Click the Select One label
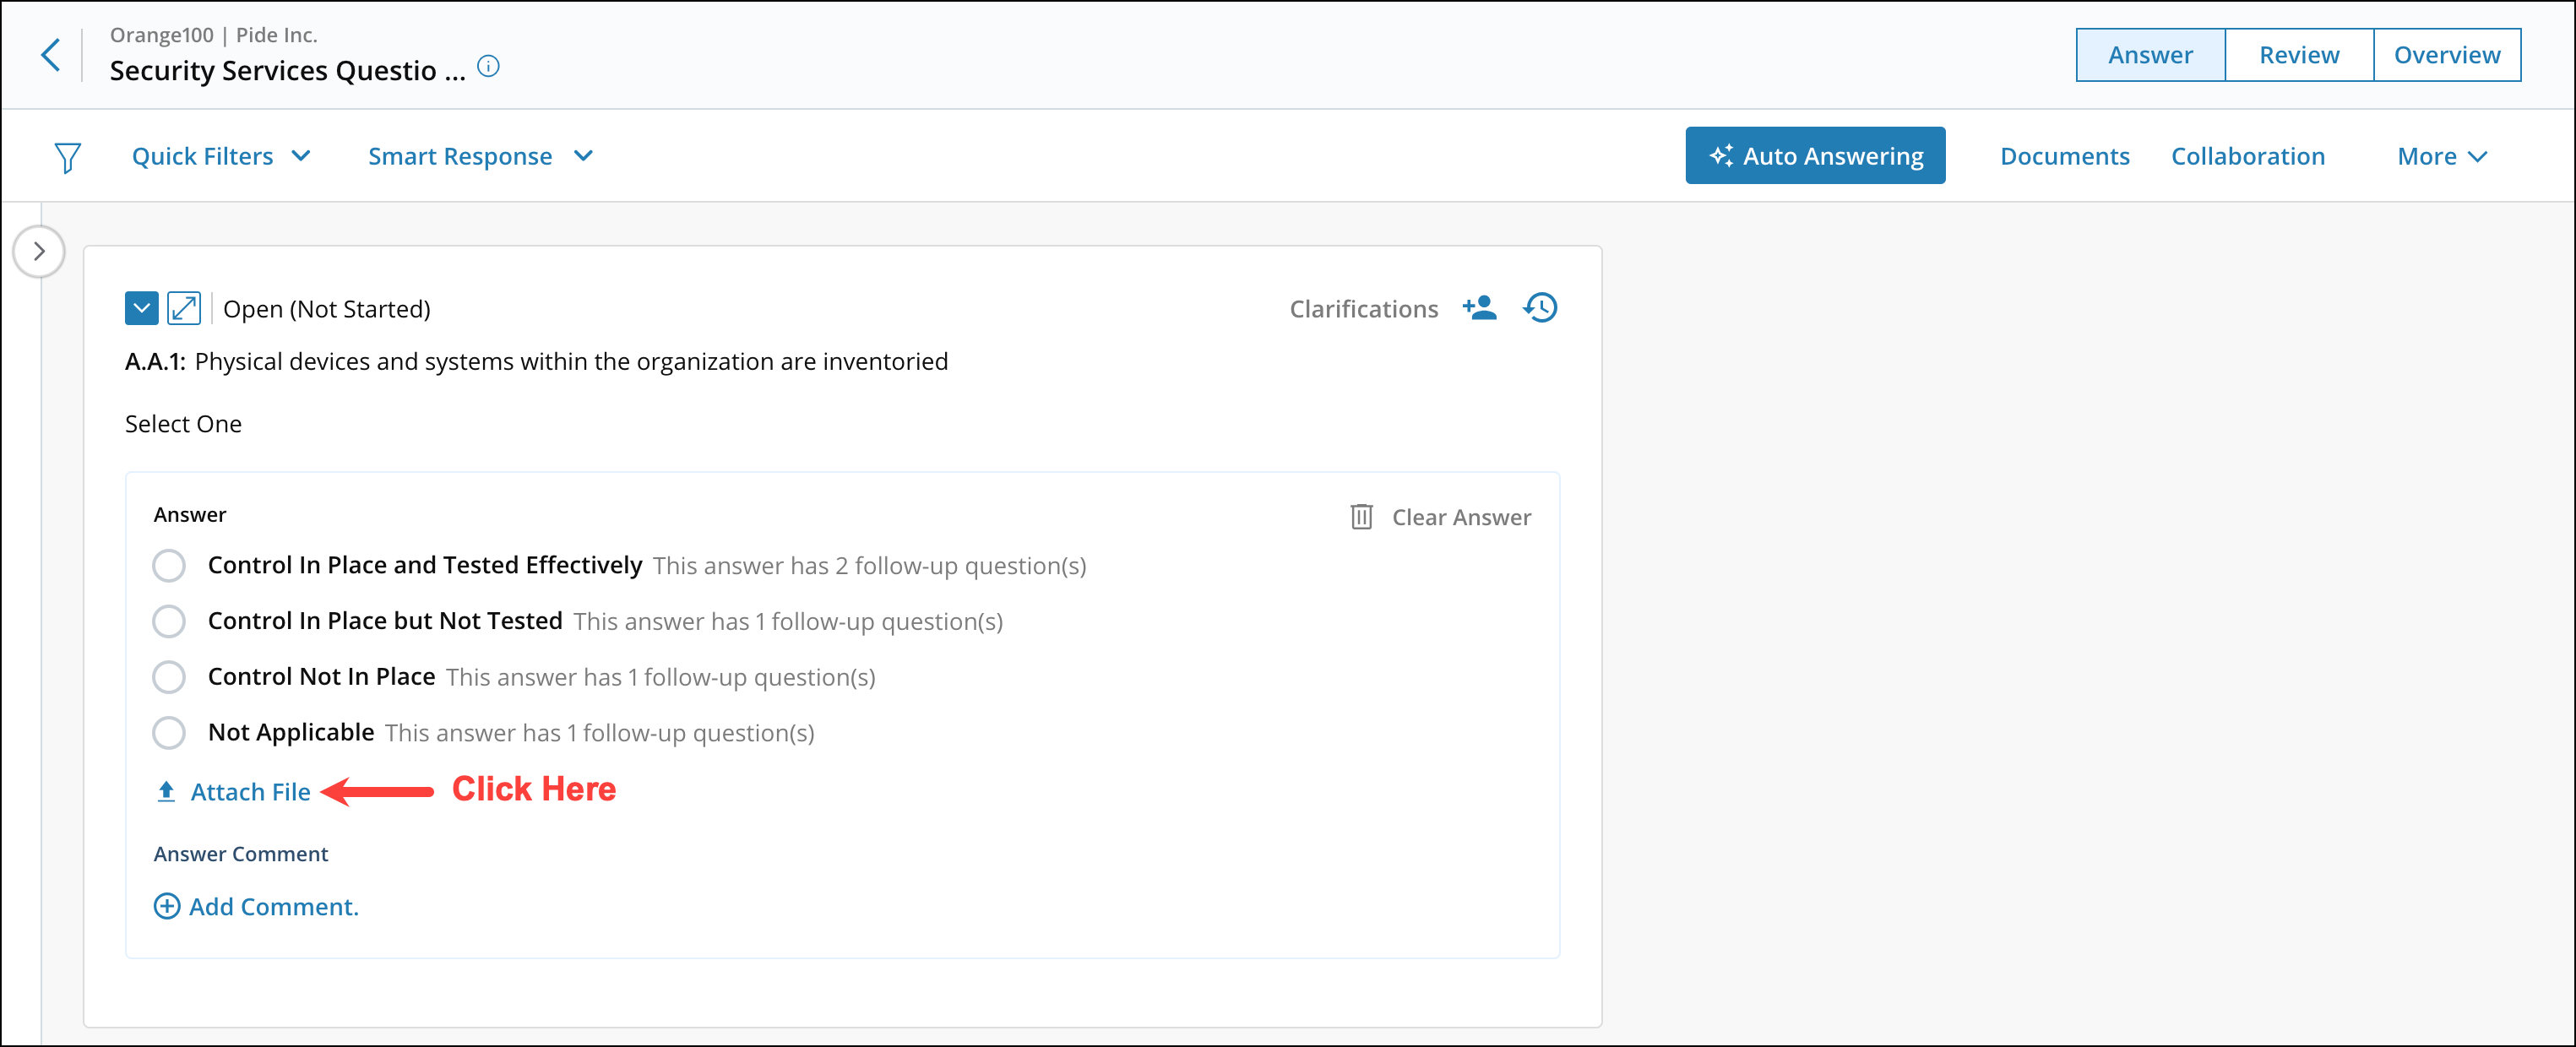Viewport: 2576px width, 1047px height. (x=183, y=424)
